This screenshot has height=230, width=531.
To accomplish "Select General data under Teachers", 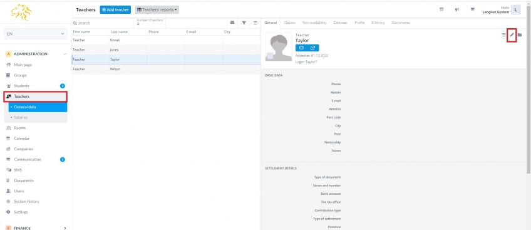I will tap(38, 107).
